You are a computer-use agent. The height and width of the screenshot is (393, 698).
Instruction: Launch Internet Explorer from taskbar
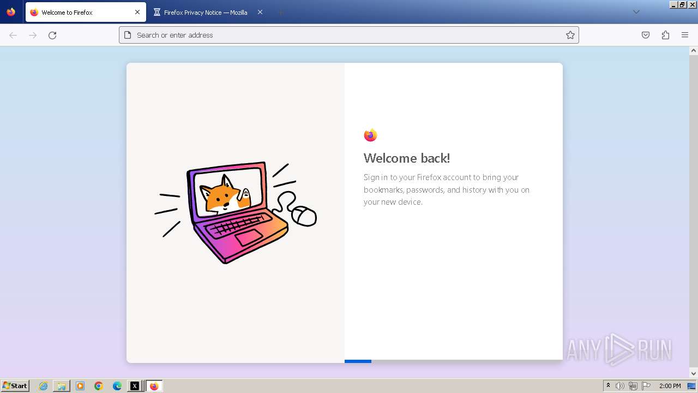click(x=44, y=386)
